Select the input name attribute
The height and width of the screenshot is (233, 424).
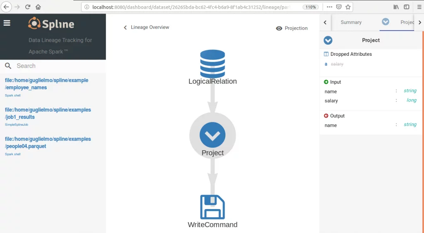331,92
